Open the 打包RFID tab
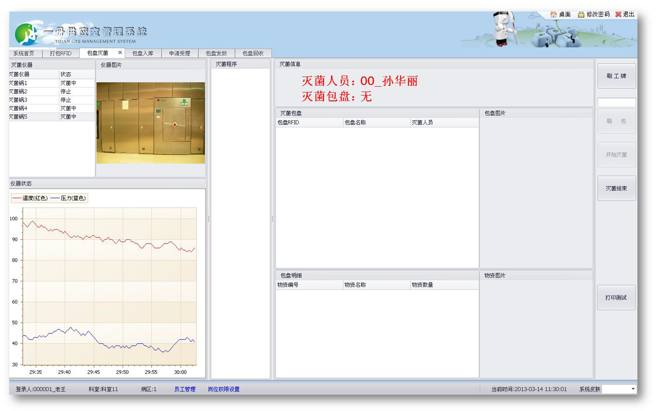Screen dimensions: 656x411 point(61,54)
